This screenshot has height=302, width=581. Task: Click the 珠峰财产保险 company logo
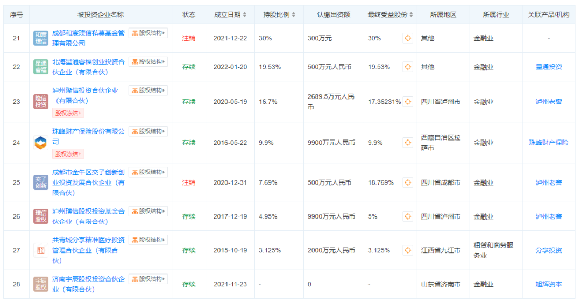pyautogui.click(x=41, y=143)
